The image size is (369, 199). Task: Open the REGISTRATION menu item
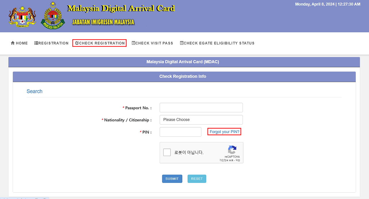(x=51, y=43)
